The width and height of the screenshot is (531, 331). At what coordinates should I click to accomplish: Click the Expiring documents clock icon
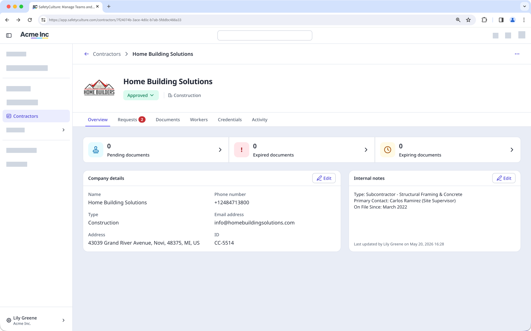(388, 150)
